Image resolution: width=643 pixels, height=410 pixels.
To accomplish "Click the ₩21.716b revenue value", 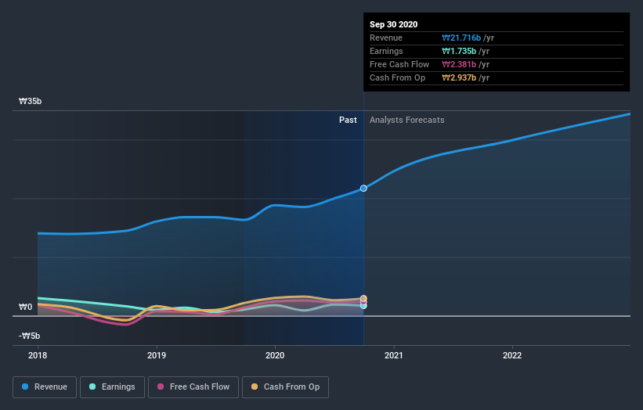I will (461, 38).
